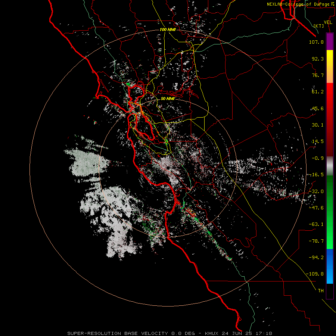This screenshot has width=336, height=336.
Task: Select the 92.3 legend value
Action: (x=318, y=59)
